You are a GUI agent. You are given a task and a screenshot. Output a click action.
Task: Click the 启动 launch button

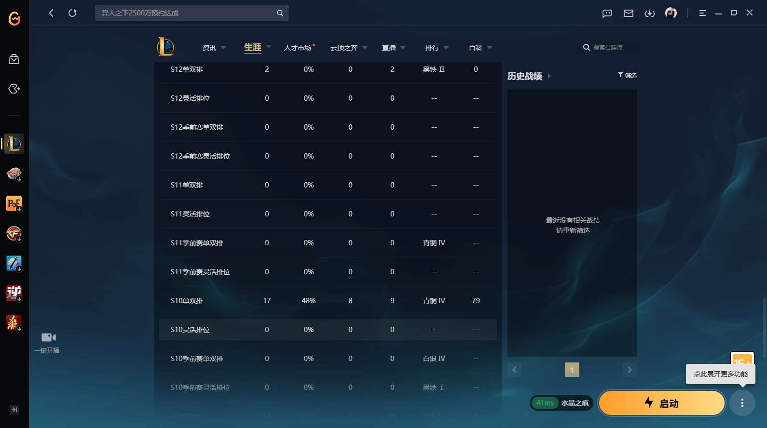coord(662,403)
